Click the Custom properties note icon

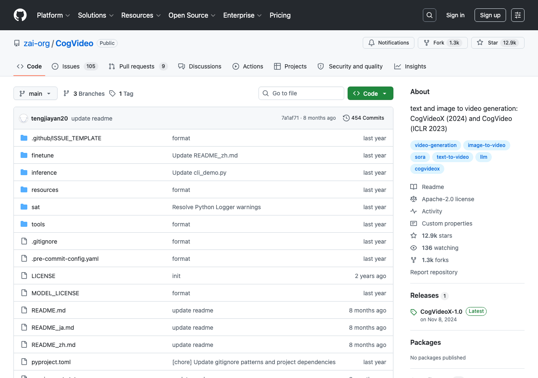coord(414,223)
